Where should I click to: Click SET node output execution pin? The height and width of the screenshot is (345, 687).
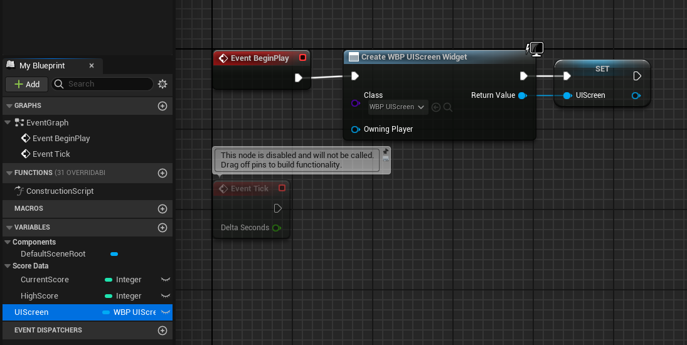(637, 76)
